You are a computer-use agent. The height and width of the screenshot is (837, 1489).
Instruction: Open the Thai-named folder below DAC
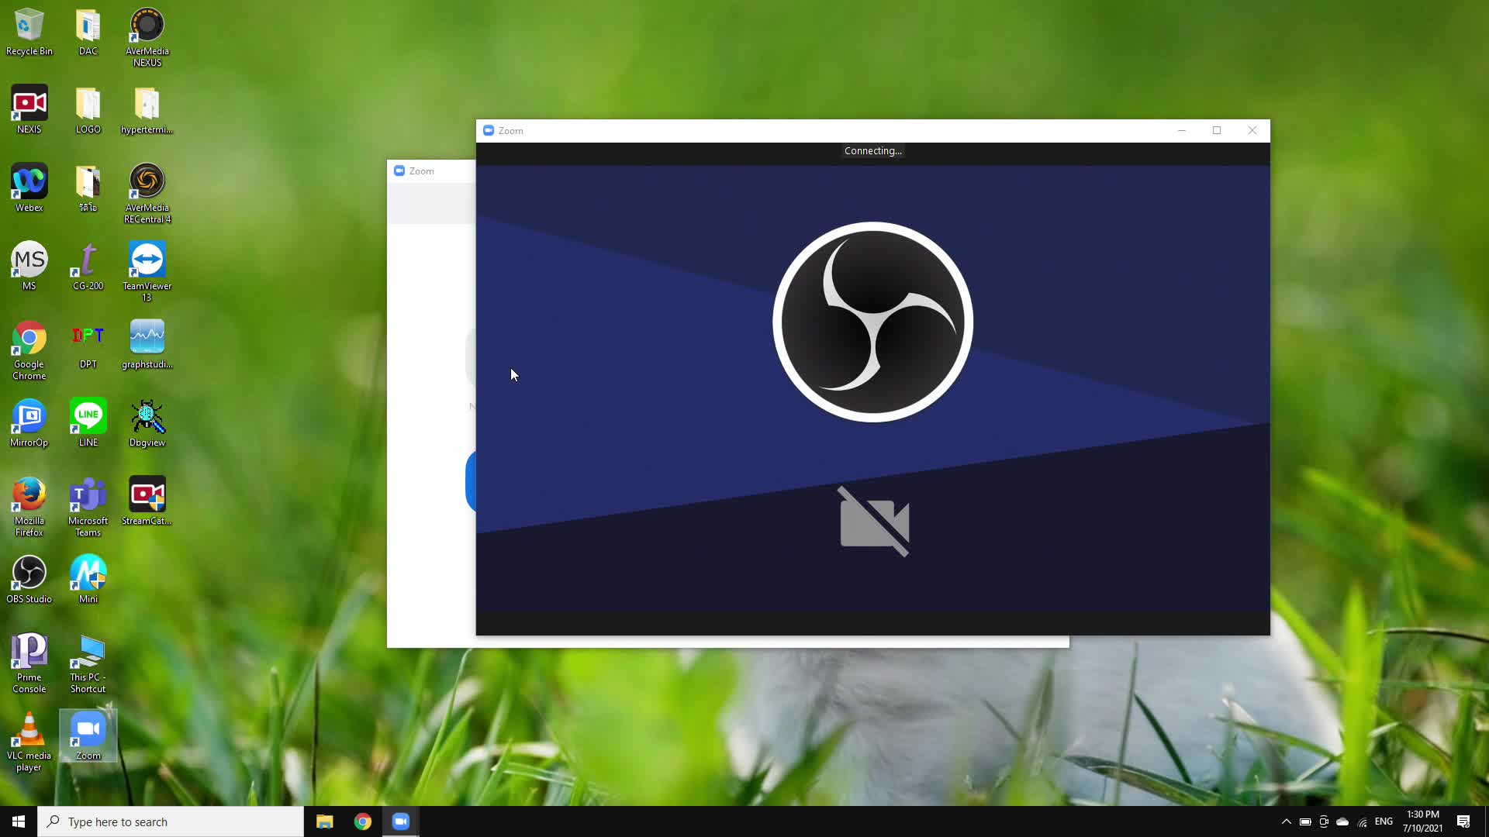point(88,188)
